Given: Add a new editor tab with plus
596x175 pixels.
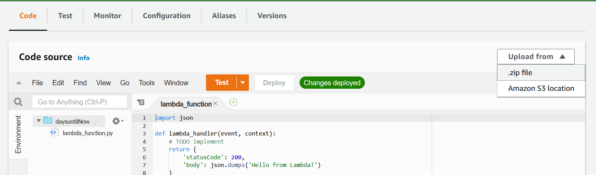Looking at the screenshot, I should point(234,102).
